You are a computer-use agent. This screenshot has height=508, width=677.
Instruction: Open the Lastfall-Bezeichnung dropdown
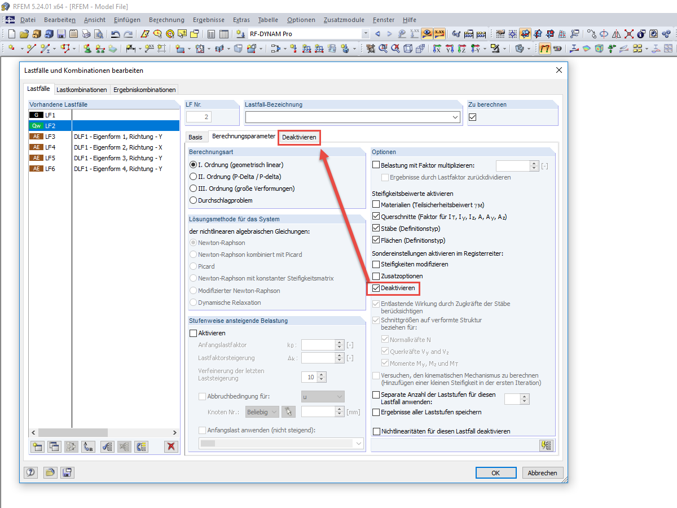tap(455, 117)
